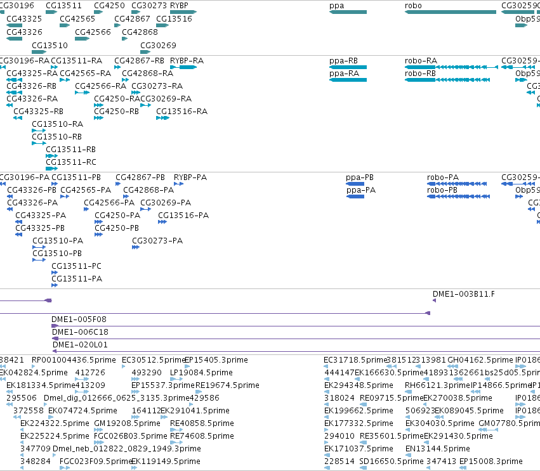Click the CG30273-RA transcript label

tap(157, 86)
